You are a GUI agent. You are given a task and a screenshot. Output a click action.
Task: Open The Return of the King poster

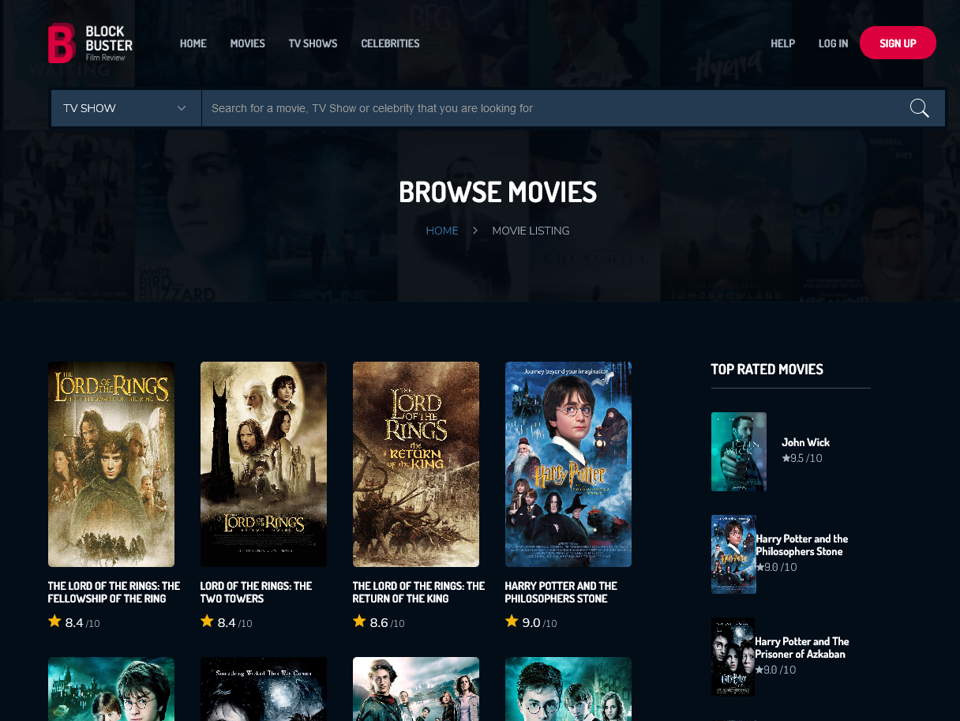pos(416,464)
